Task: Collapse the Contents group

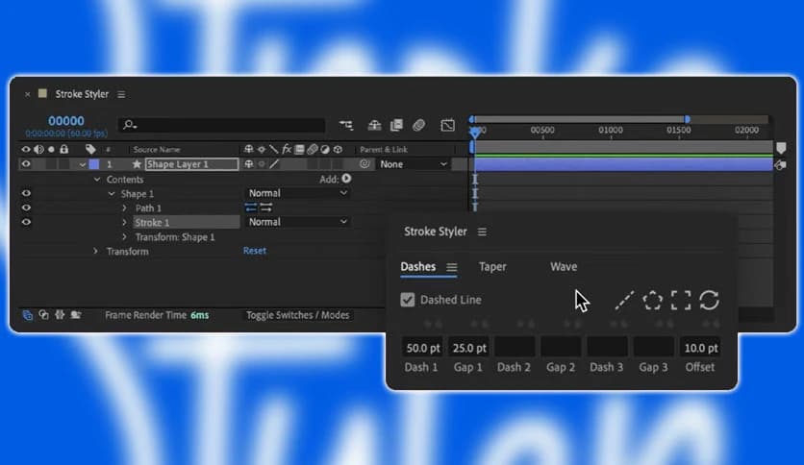Action: 97,180
